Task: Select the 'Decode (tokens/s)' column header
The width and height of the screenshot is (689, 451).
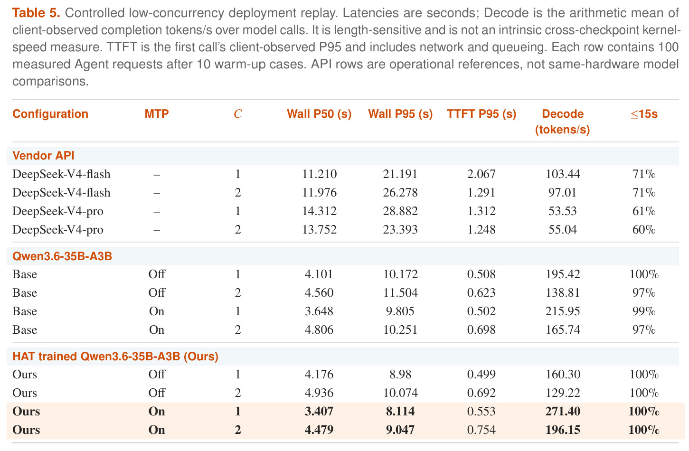Action: pos(563,122)
